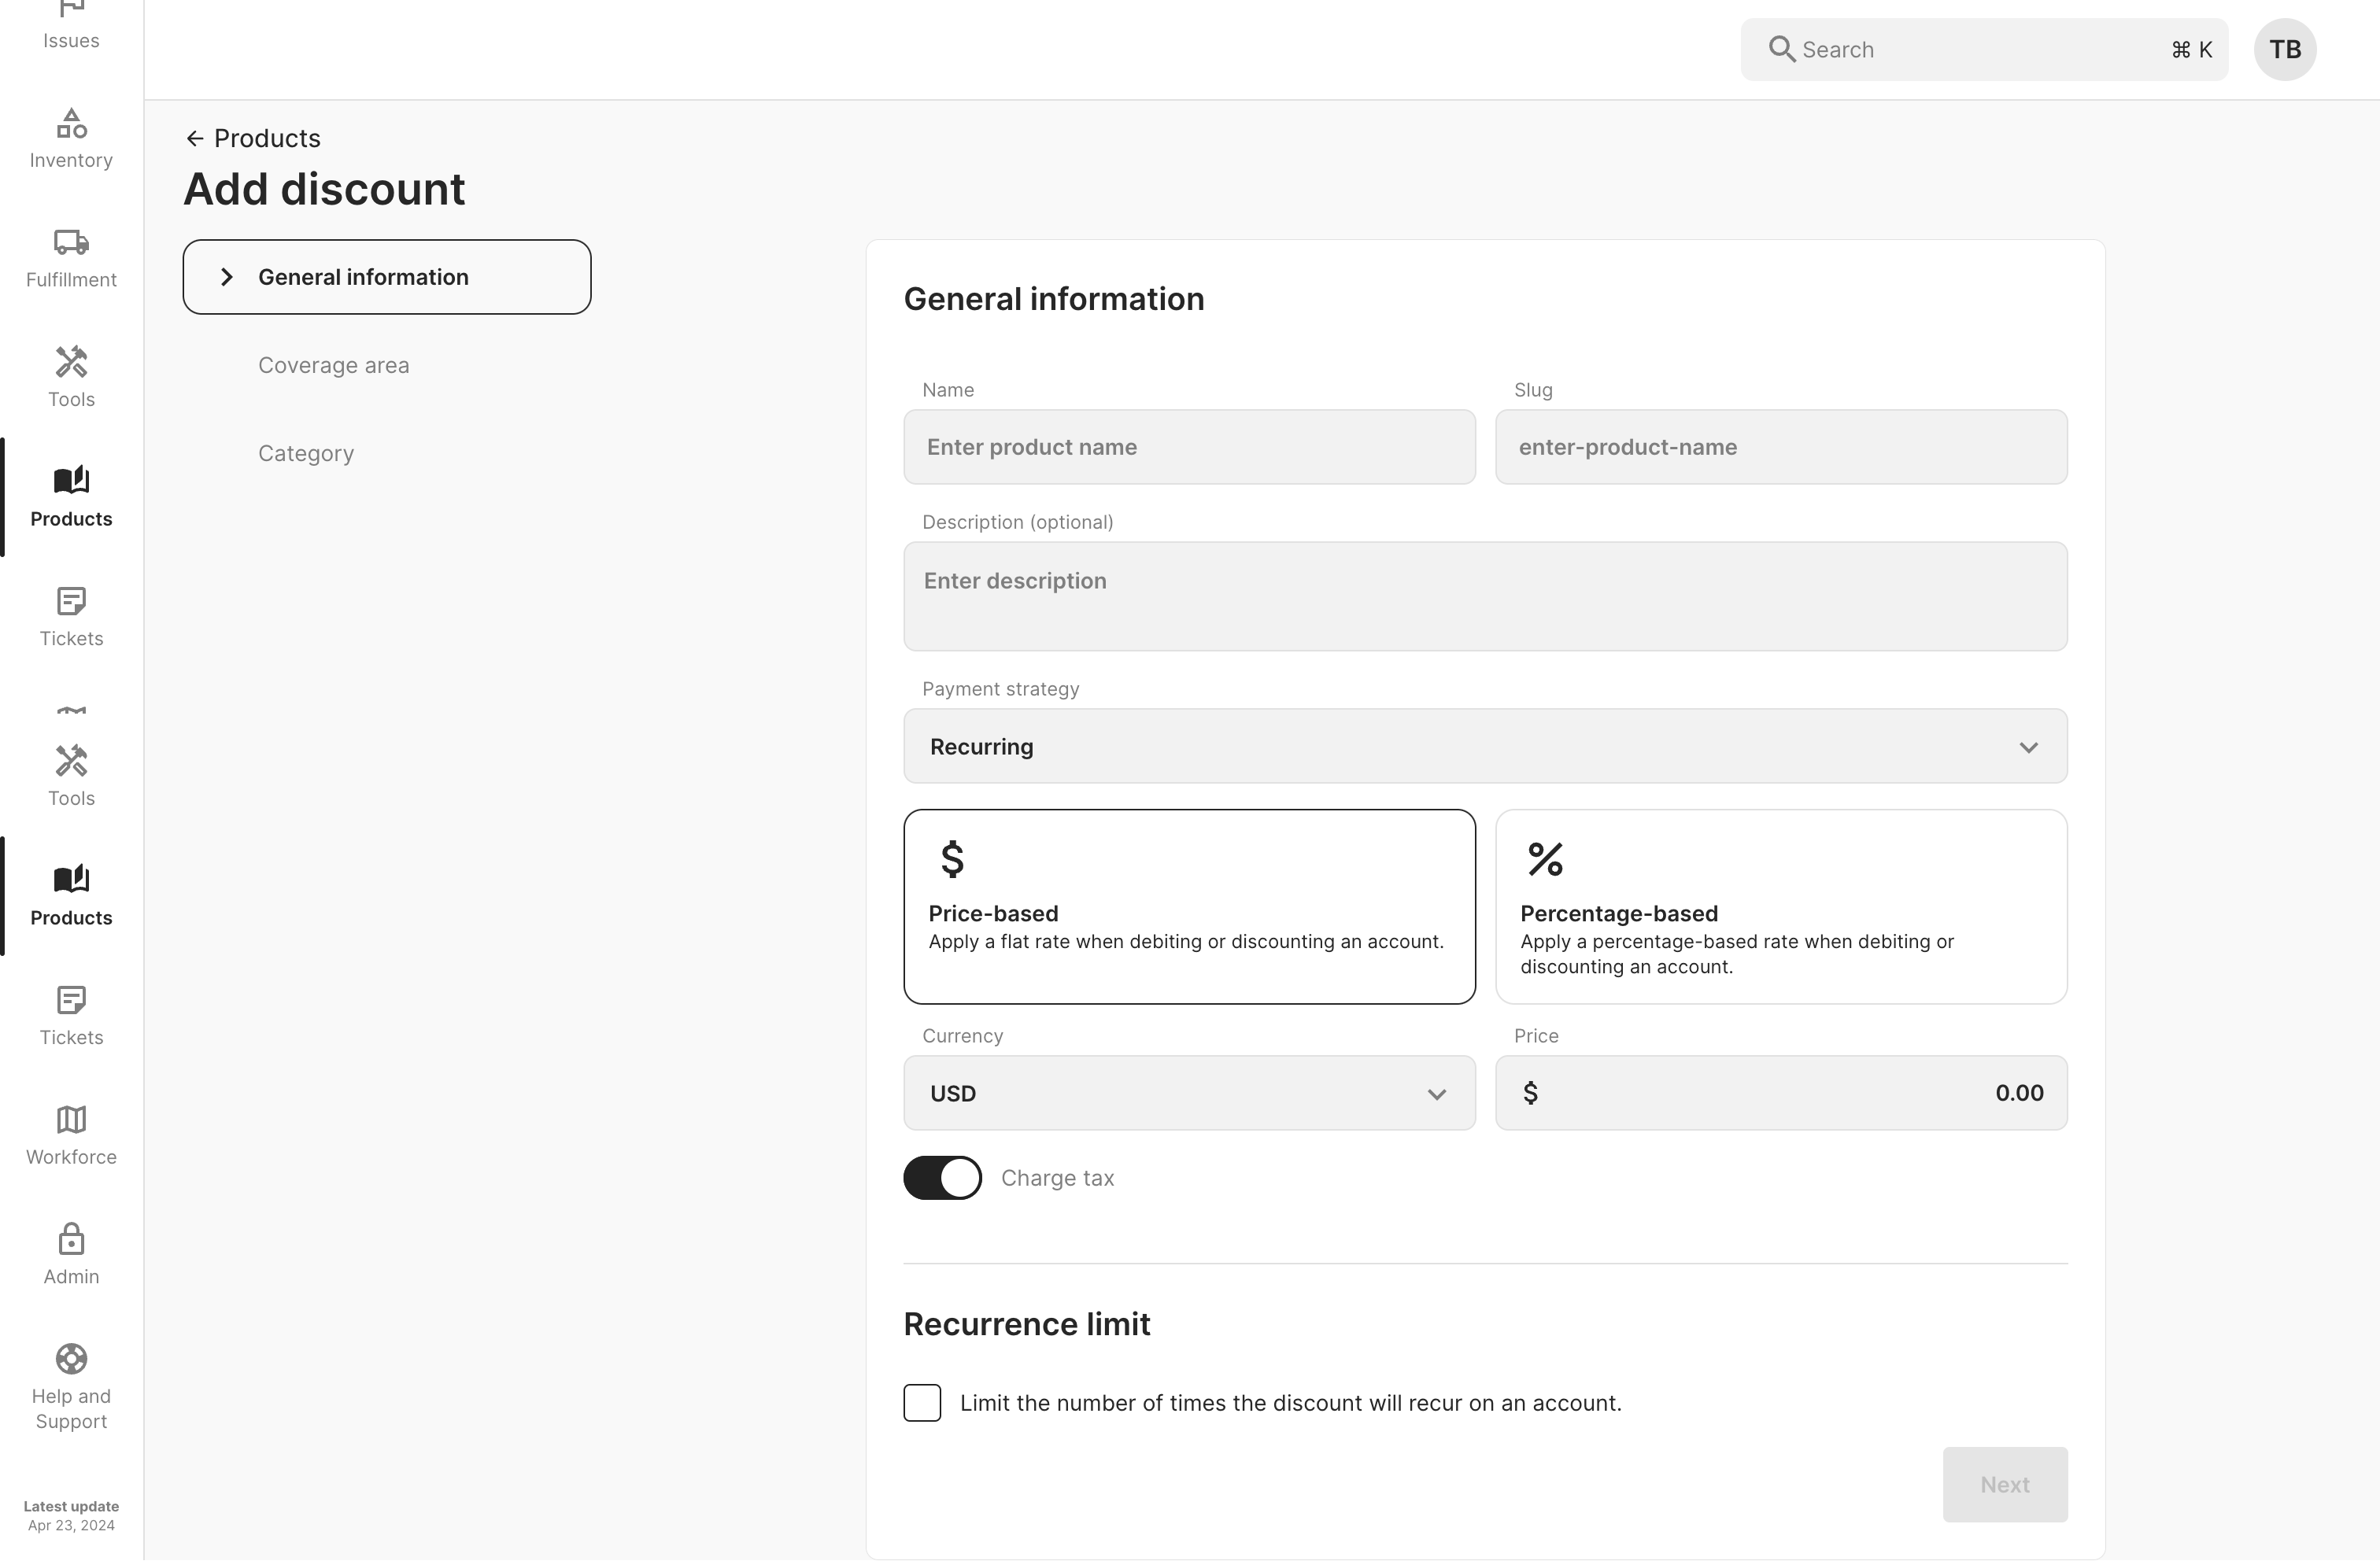Viewport: 2380px width, 1561px height.
Task: Open Help and Support icon
Action: (71, 1359)
